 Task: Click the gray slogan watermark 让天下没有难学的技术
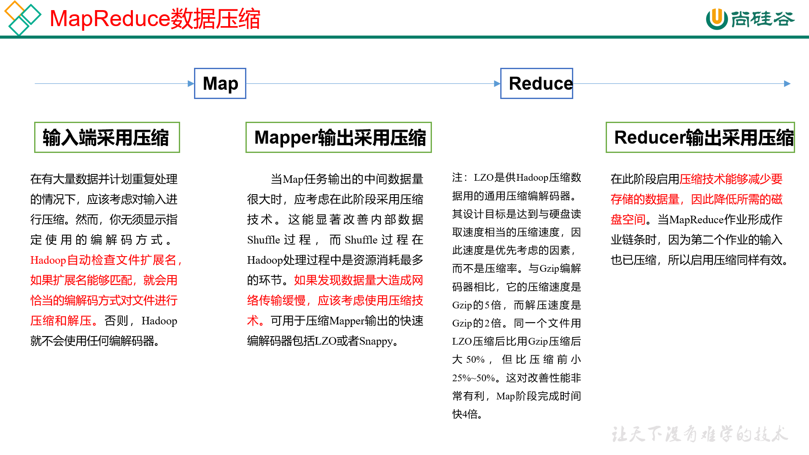pyautogui.click(x=699, y=434)
